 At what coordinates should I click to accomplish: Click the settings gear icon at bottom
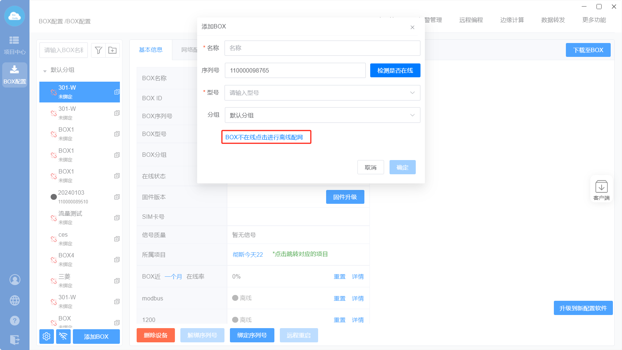click(x=47, y=336)
